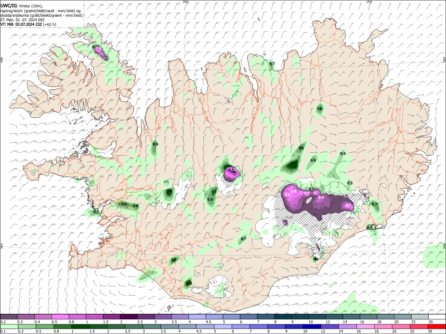Click the '1.3' value on the dark green patch

293,163
